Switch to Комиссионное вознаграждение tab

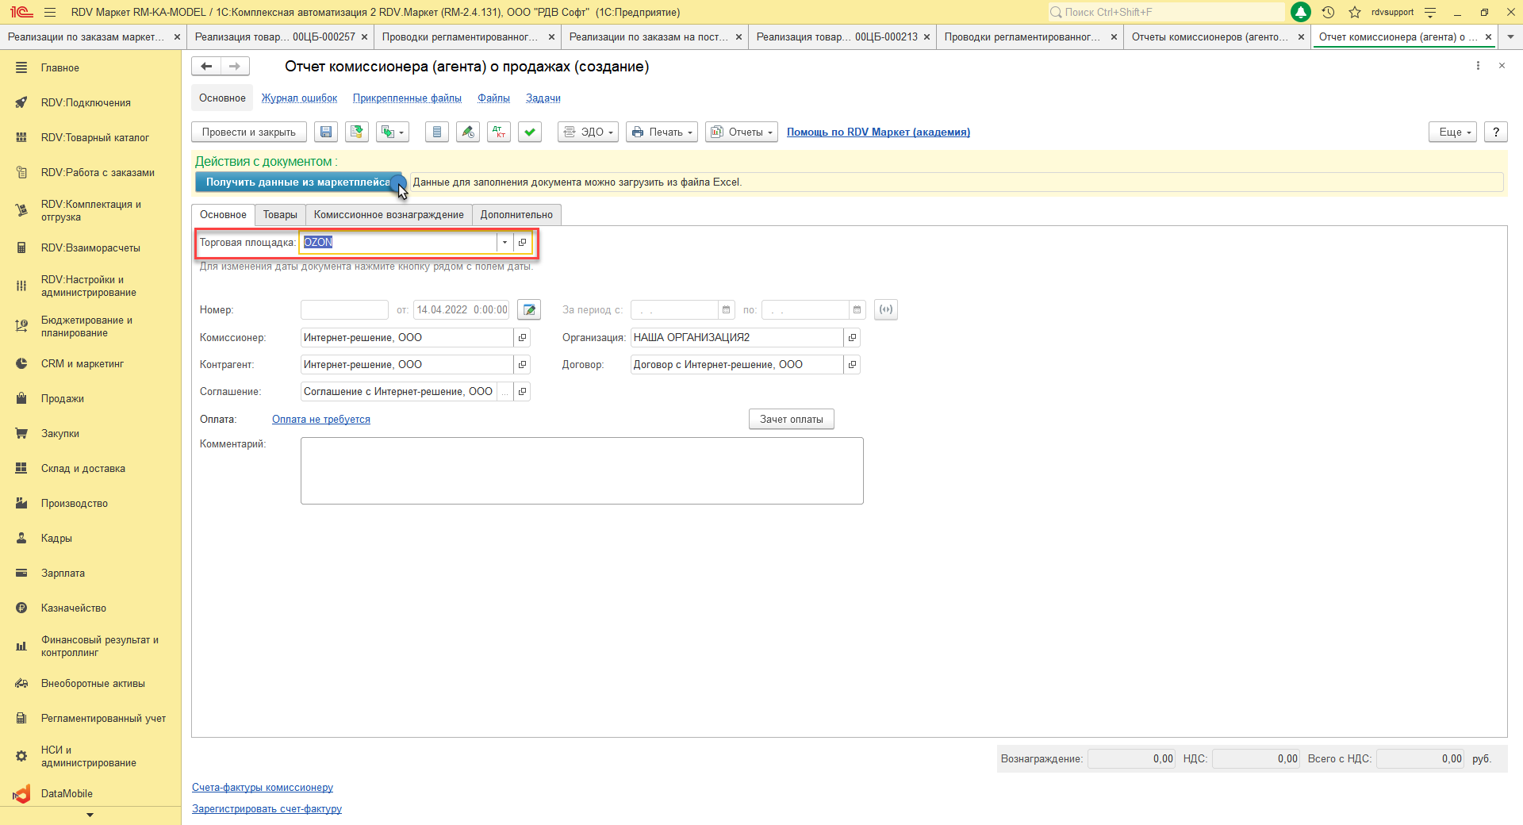pyautogui.click(x=389, y=215)
